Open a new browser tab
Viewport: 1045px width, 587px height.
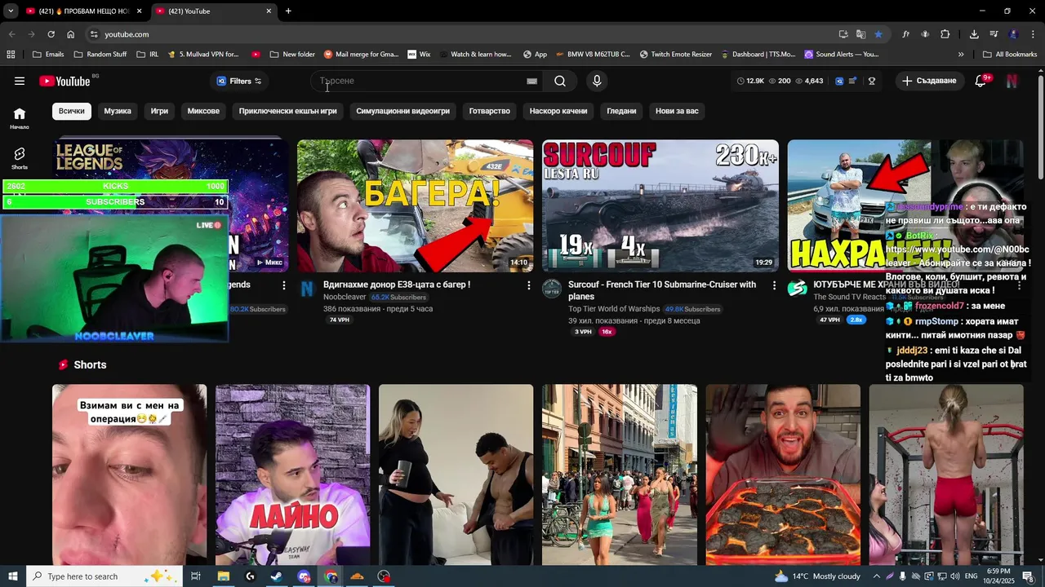coord(288,11)
